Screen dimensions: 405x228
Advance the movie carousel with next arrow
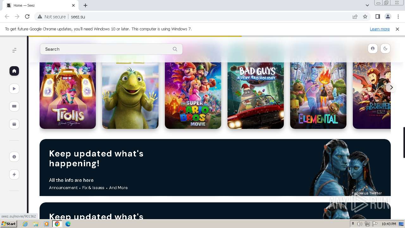(x=391, y=87)
